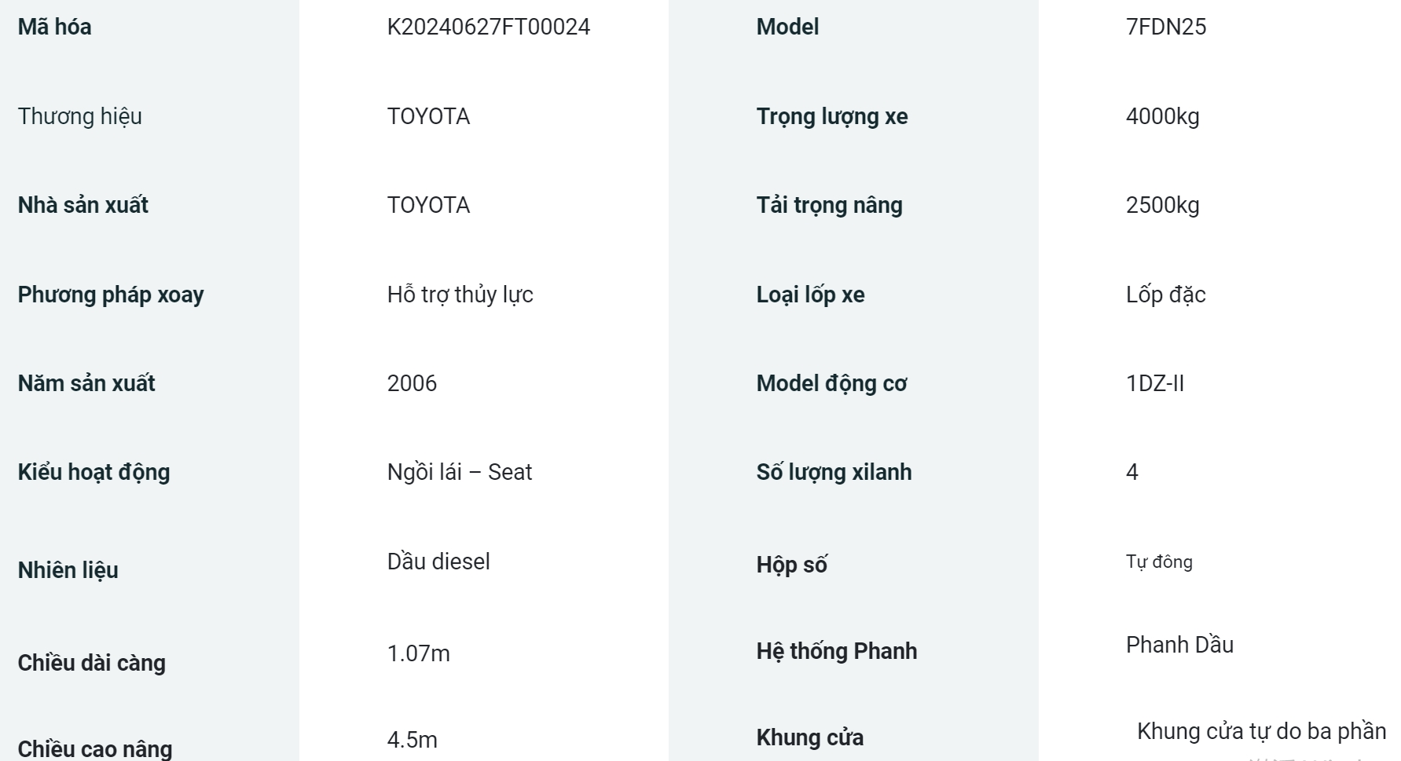Click the Thương hiệu label
Image resolution: width=1401 pixels, height=761 pixels.
79,116
